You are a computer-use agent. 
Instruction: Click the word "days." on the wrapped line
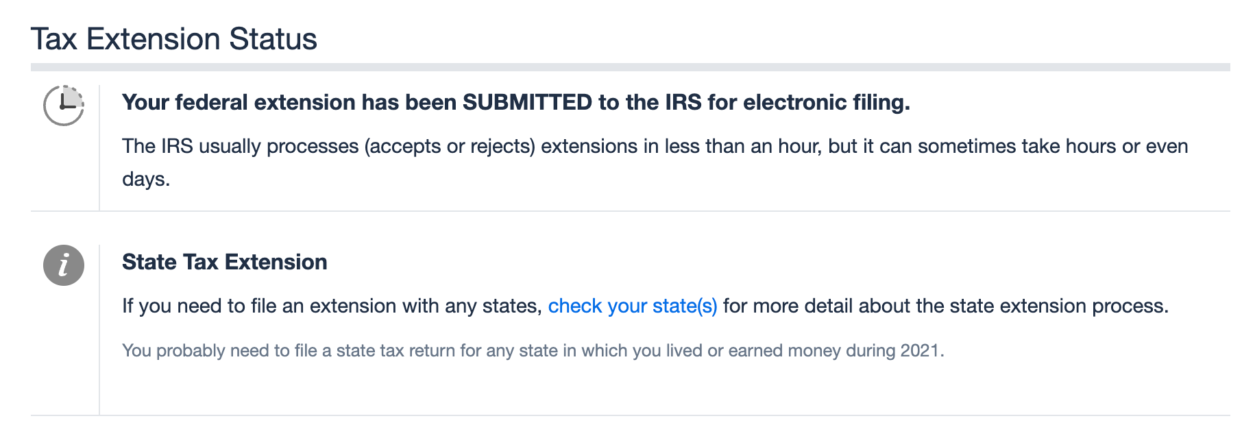pos(146,179)
